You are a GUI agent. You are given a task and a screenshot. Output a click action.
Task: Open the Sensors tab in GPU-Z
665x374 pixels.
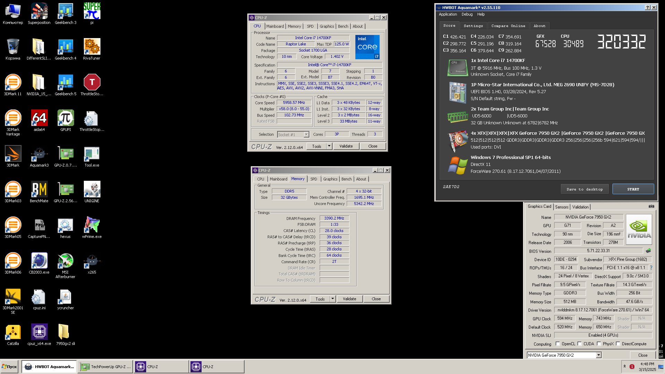pos(562,207)
